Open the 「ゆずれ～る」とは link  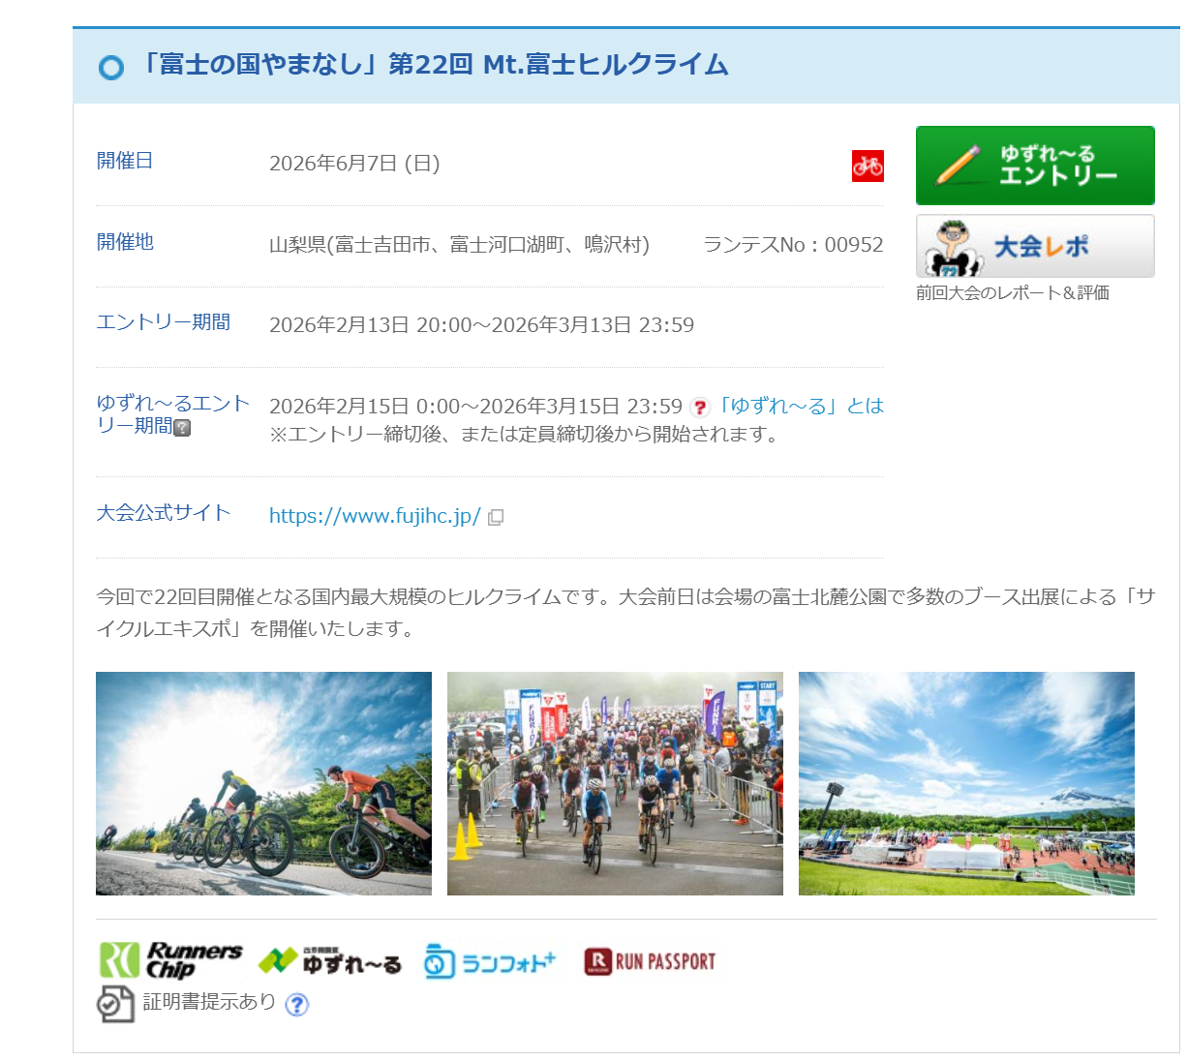pos(801,406)
